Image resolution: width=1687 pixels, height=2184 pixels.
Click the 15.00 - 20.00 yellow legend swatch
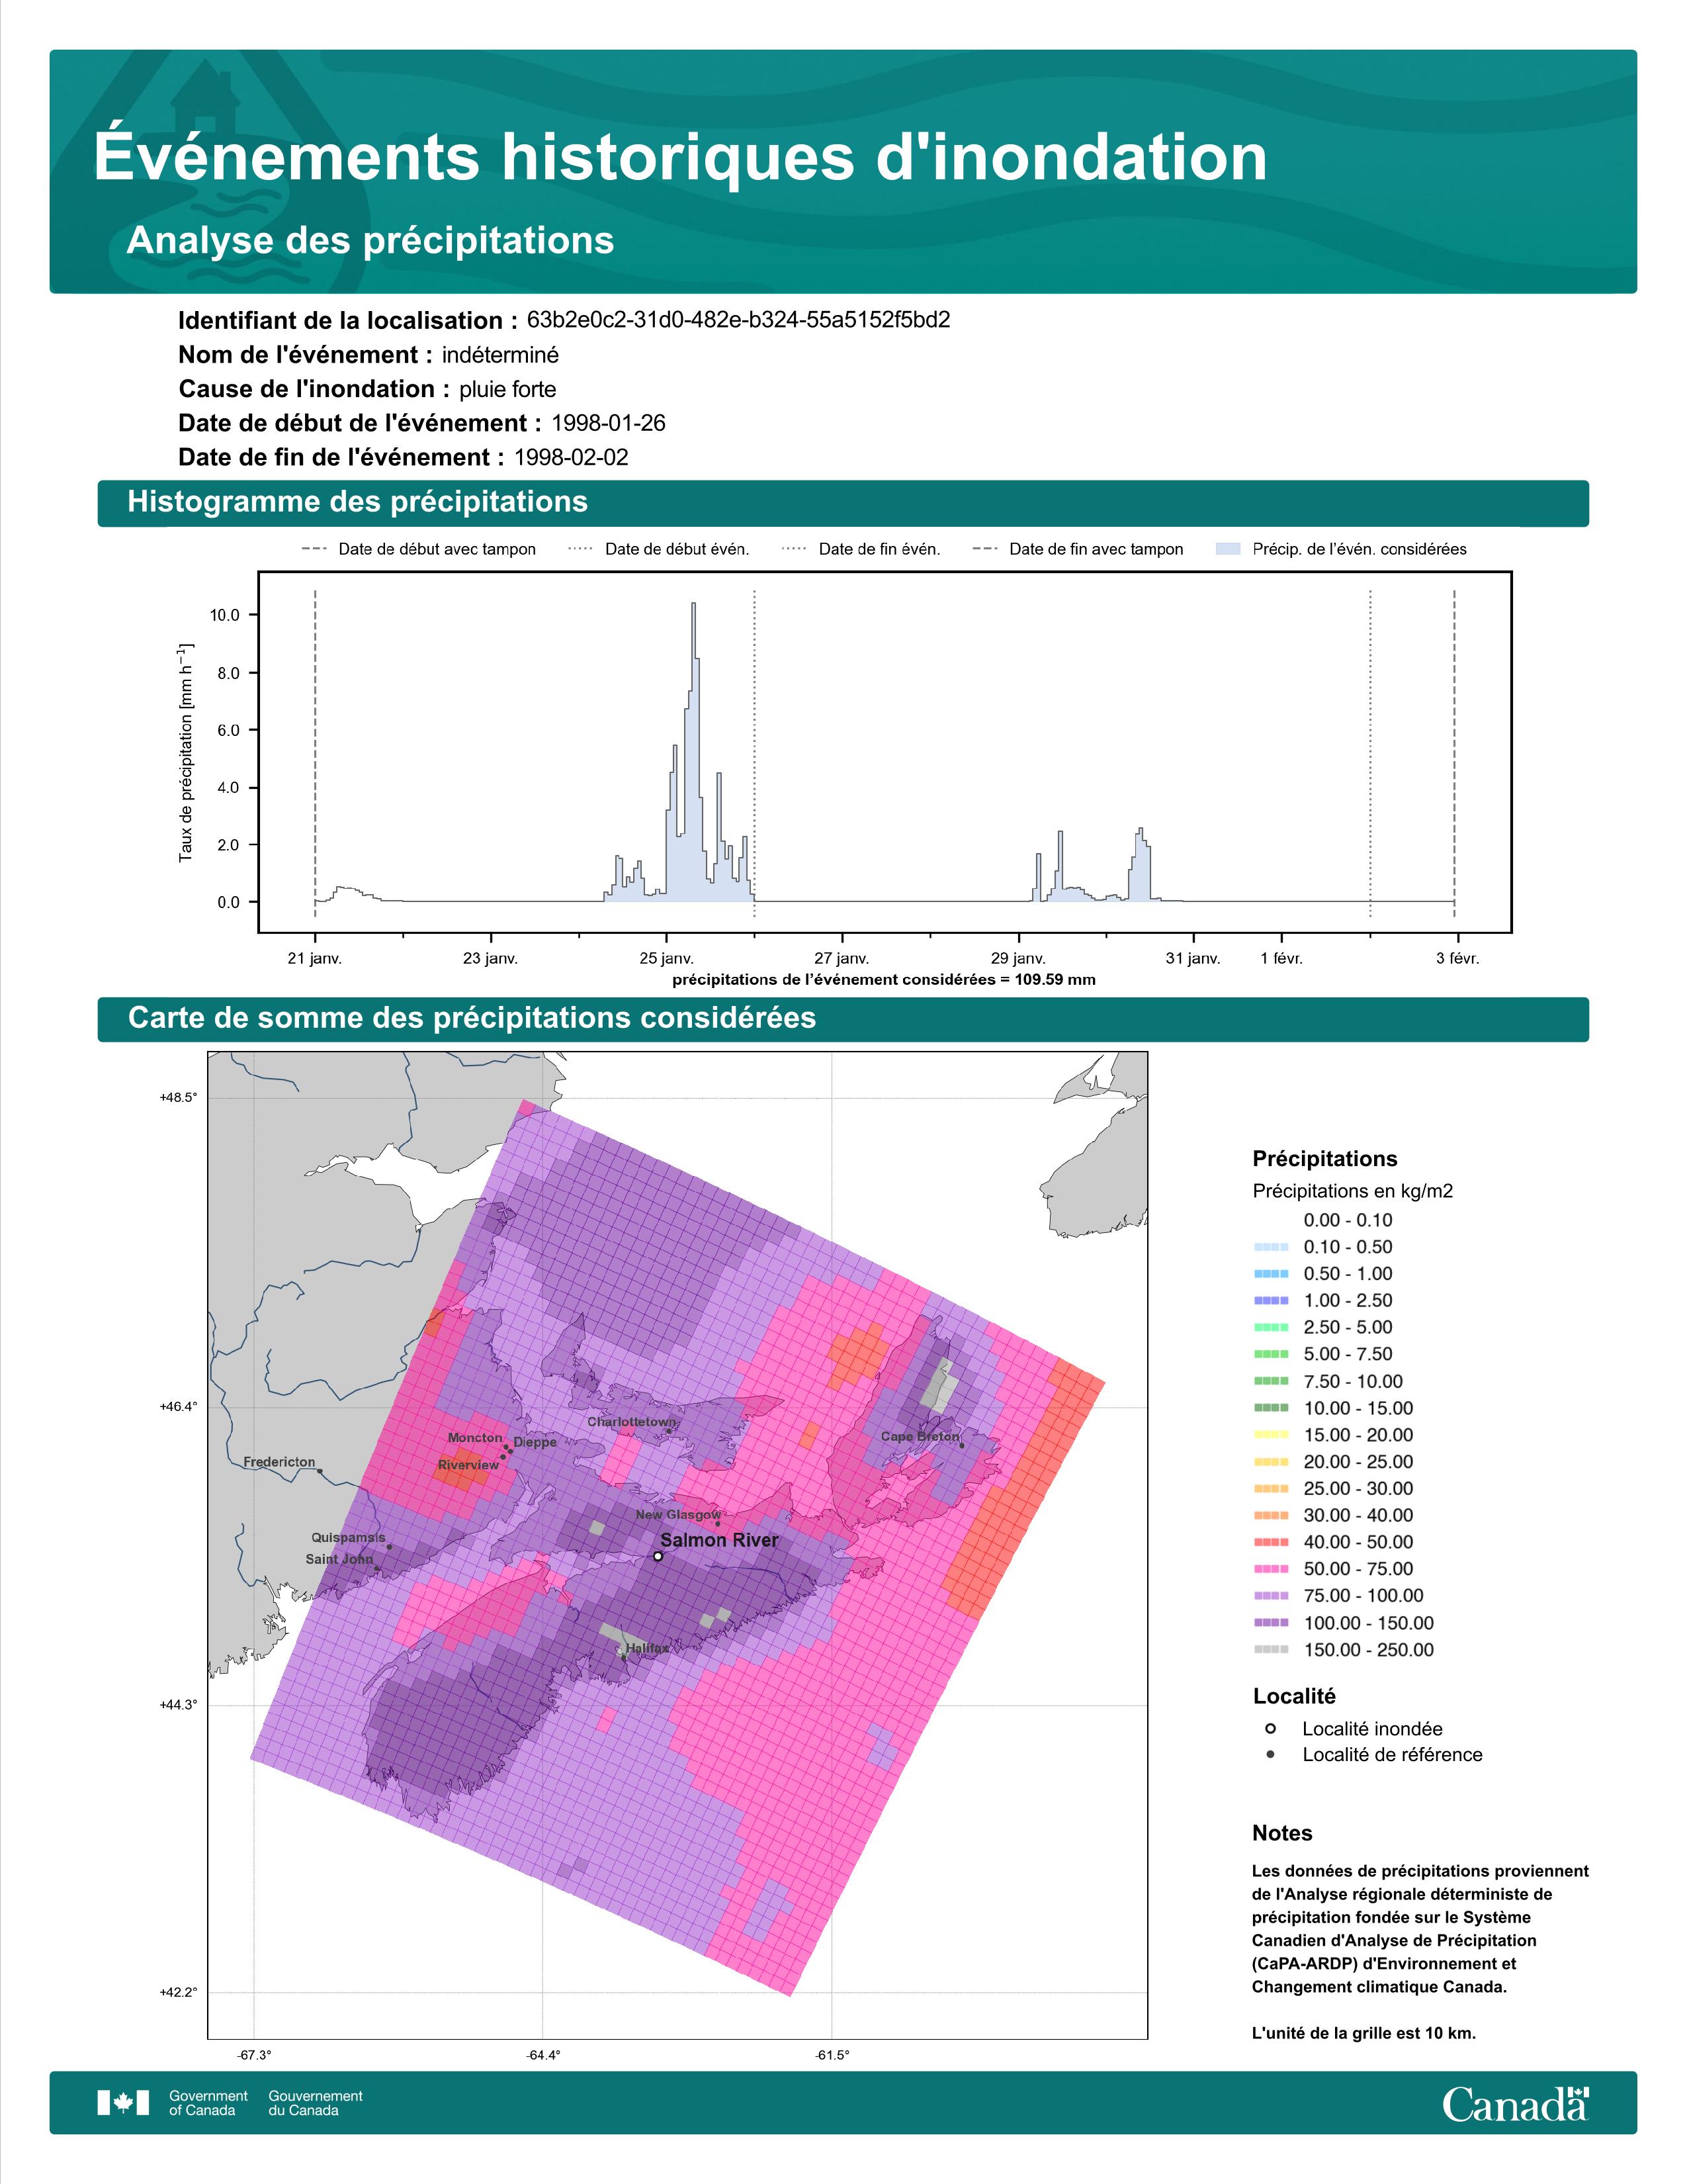pos(1270,1435)
